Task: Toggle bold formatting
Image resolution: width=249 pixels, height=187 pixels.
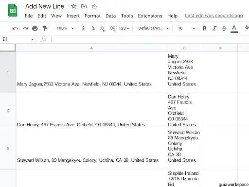Action: (x=205, y=28)
